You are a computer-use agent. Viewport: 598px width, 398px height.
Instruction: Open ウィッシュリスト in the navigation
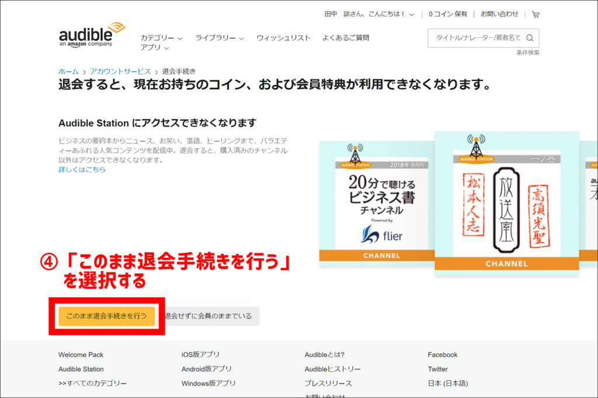(x=283, y=38)
